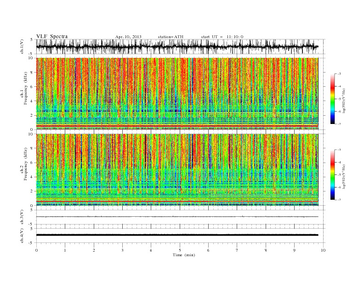This screenshot has width=364, height=281.
Task: Click the "3" tick on the time axis
Action: 122,250
